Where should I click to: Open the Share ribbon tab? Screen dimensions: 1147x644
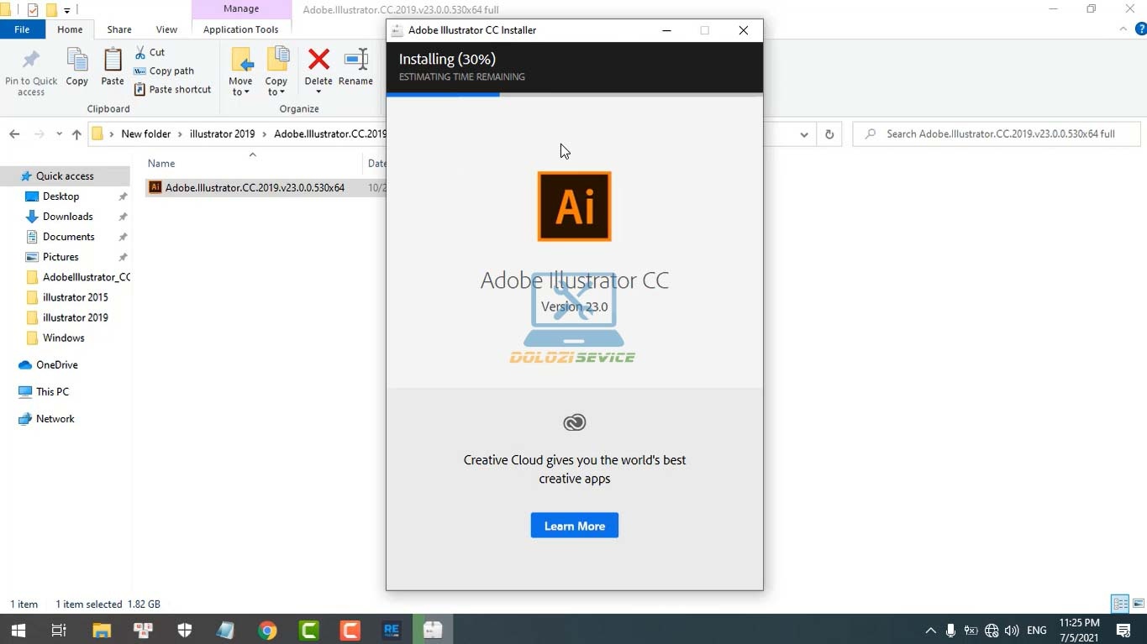click(118, 29)
